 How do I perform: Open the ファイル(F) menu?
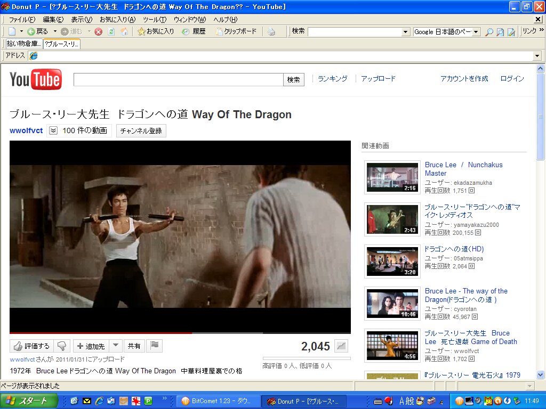[x=22, y=20]
